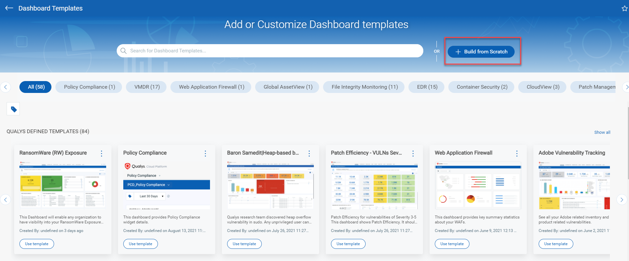This screenshot has height=261, width=629.
Task: Click the search magnifier icon
Action: 124,51
